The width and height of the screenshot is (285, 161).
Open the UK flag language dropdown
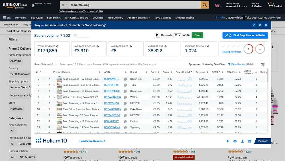tap(218, 6)
